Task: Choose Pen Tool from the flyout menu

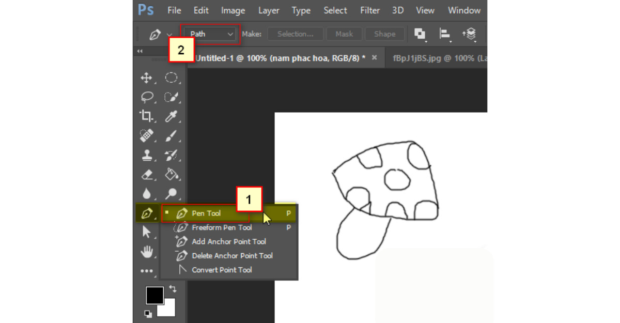Action: [x=228, y=213]
